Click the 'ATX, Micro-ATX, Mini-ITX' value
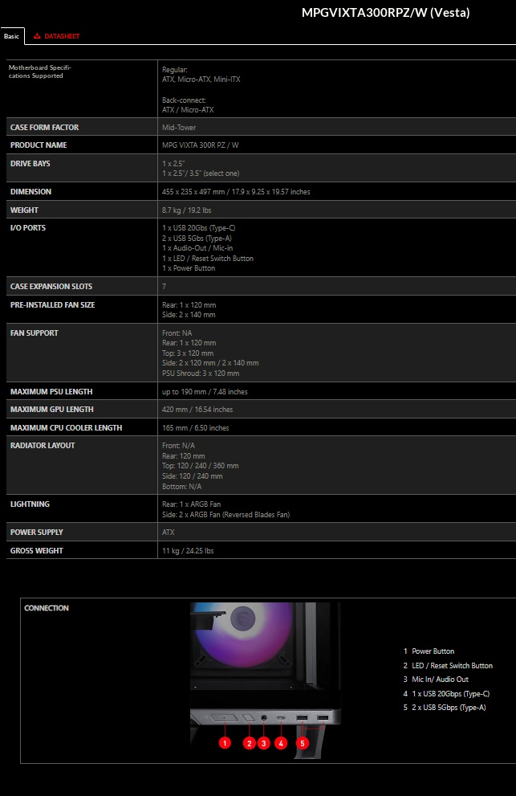The height and width of the screenshot is (796, 516). point(201,80)
